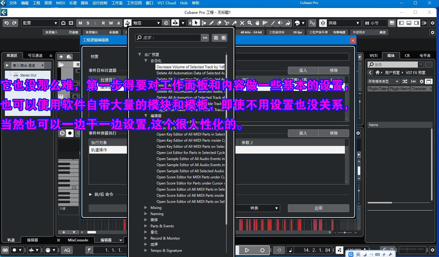This screenshot has height=257, width=439.
Task: Click the media panel 搜索 field
Action: (393, 65)
